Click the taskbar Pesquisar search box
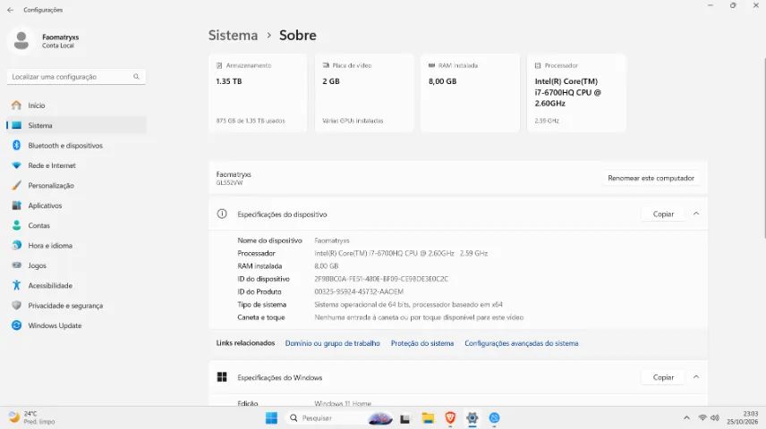This screenshot has height=429, width=766. coord(340,417)
